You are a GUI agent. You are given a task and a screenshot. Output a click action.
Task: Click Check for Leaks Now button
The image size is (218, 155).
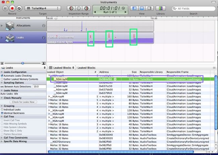23,102
